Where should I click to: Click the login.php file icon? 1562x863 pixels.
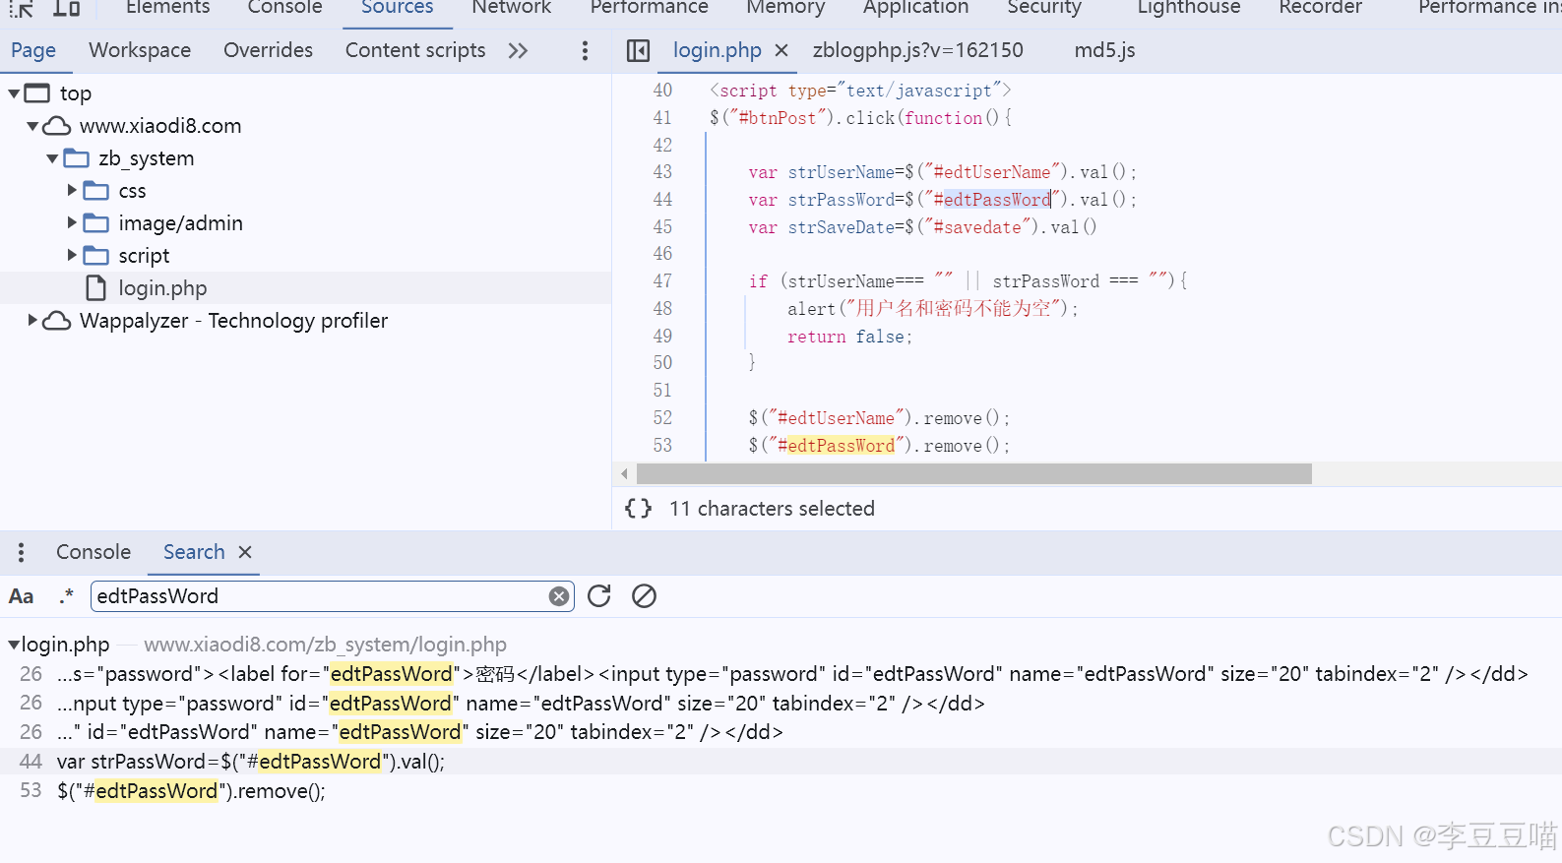[96, 288]
